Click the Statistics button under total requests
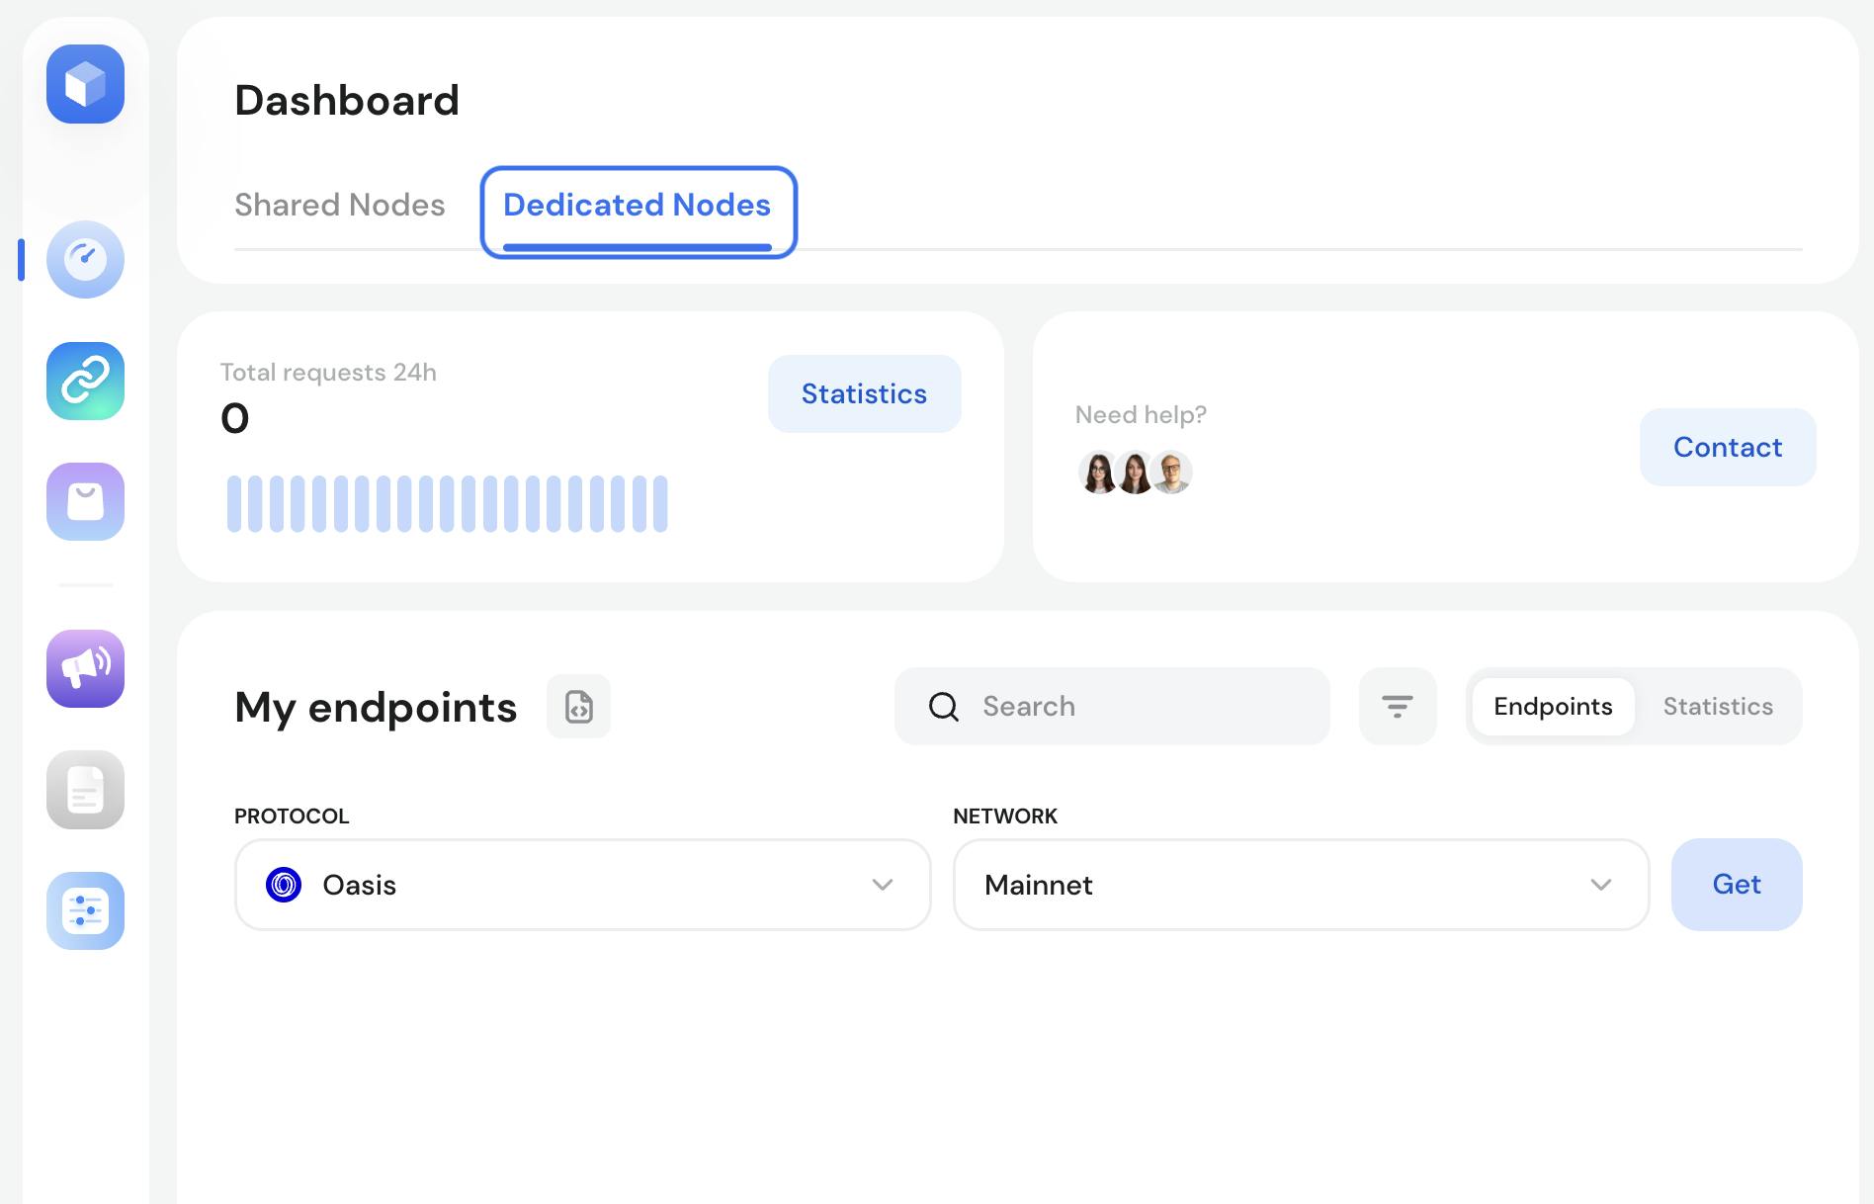The image size is (1874, 1204). tap(864, 393)
